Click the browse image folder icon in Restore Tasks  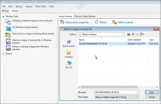(x=8, y=35)
